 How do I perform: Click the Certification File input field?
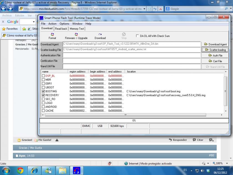coord(132,61)
